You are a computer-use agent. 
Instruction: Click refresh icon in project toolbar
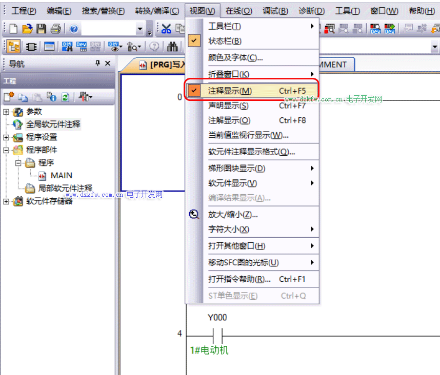click(65, 97)
